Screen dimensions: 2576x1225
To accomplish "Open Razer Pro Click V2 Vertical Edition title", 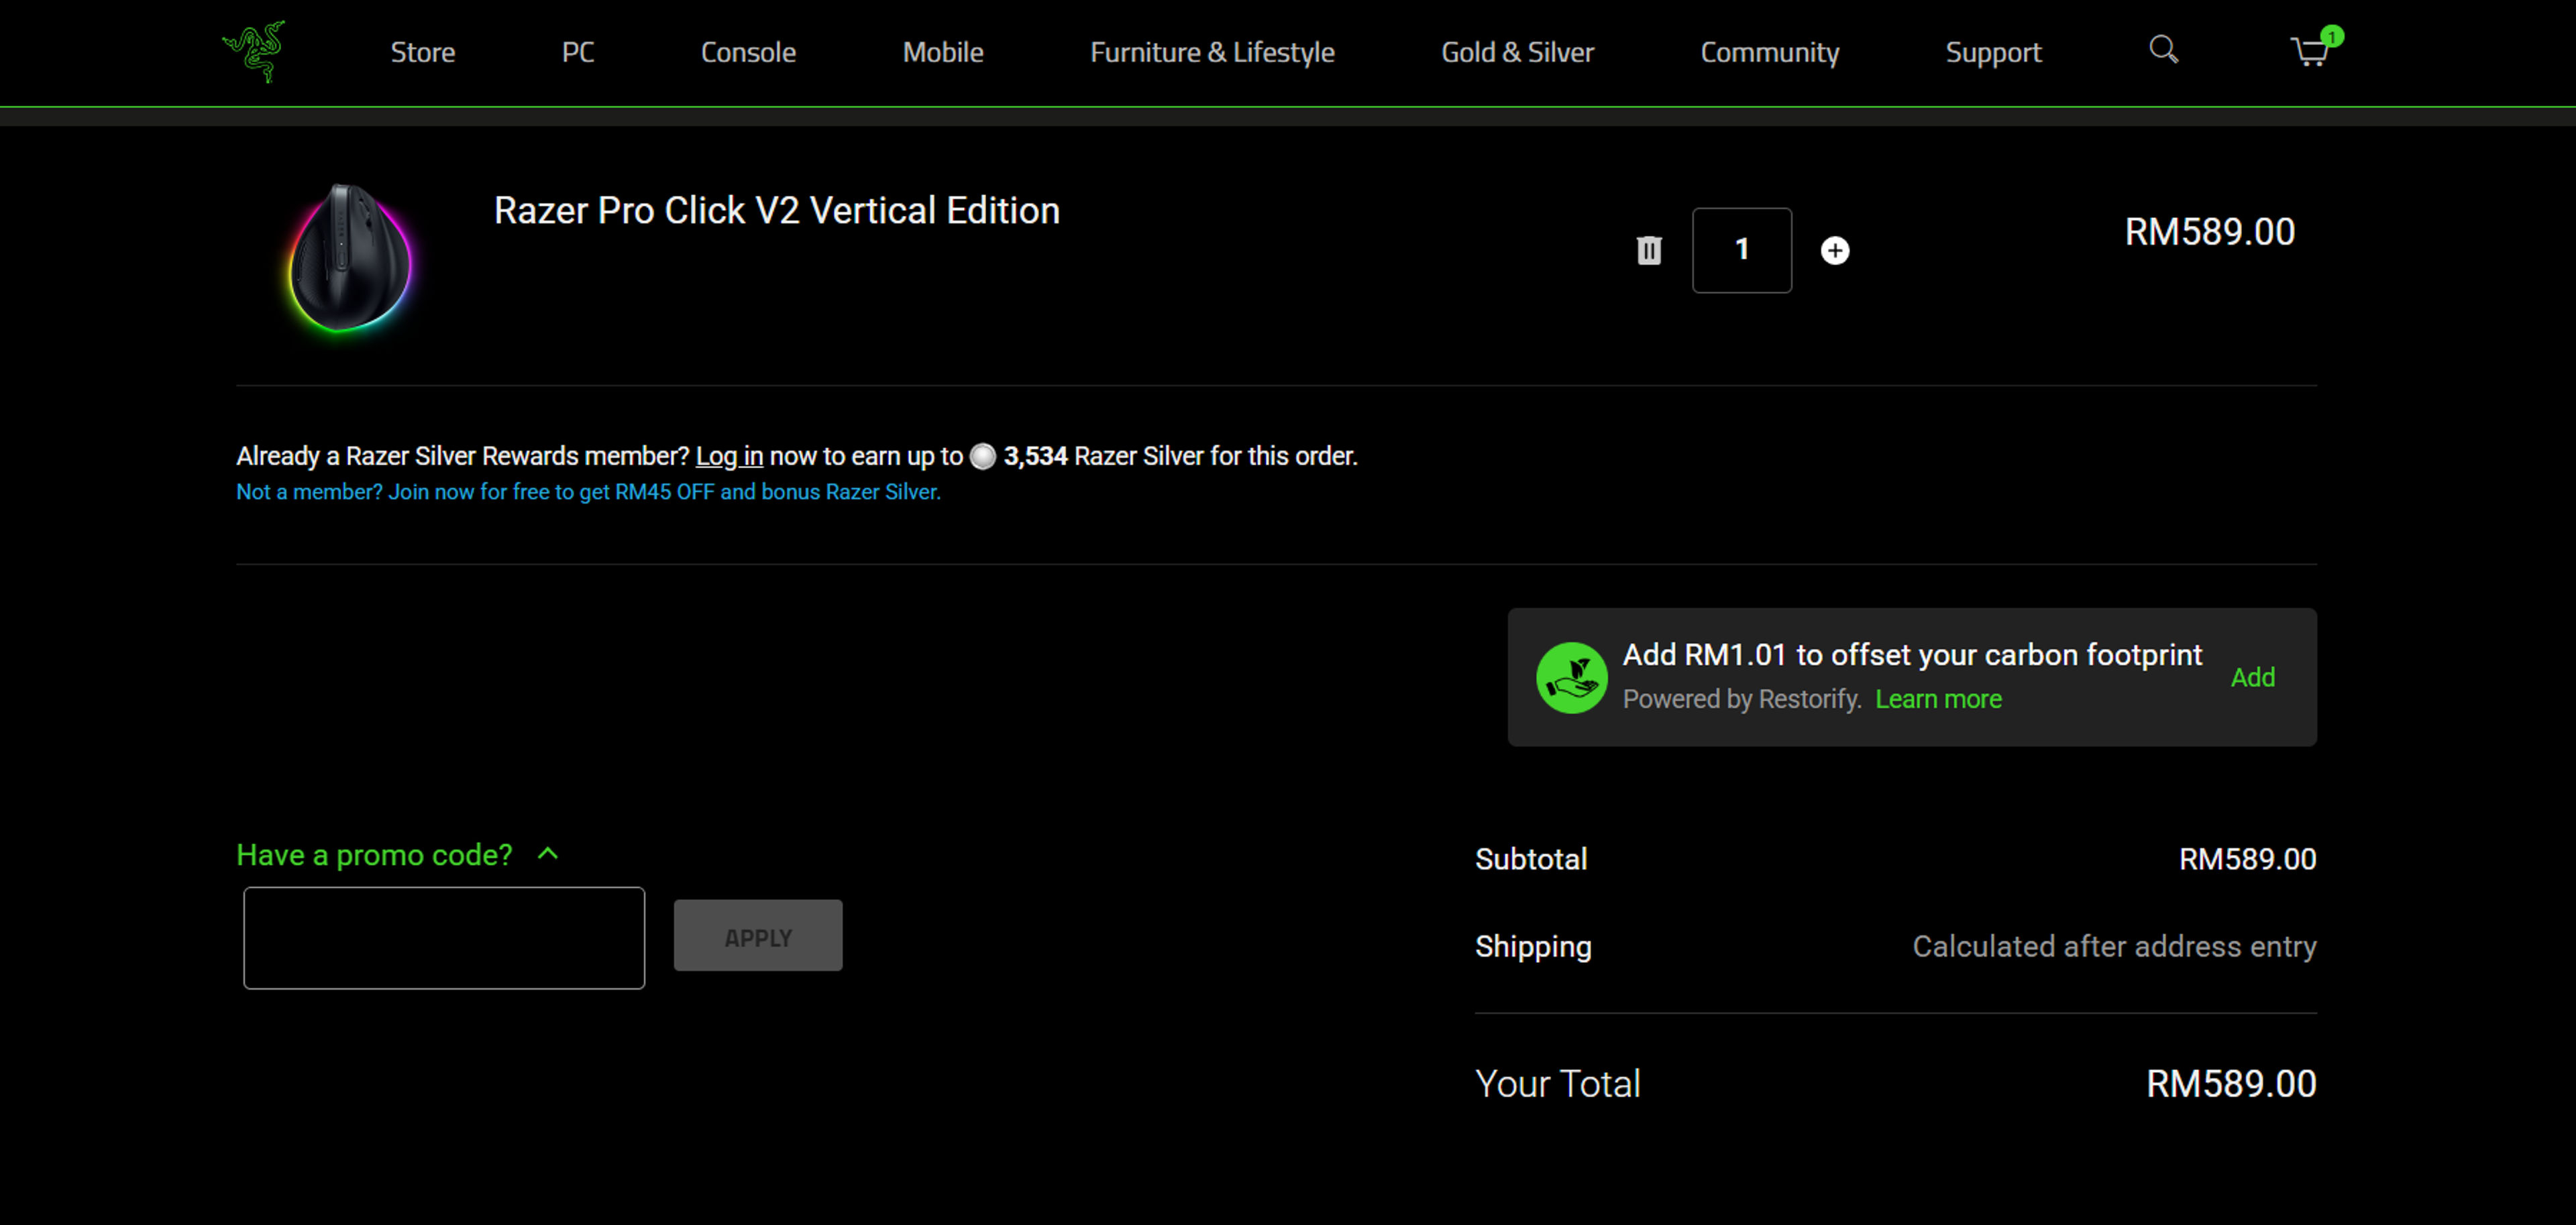I will tap(777, 211).
